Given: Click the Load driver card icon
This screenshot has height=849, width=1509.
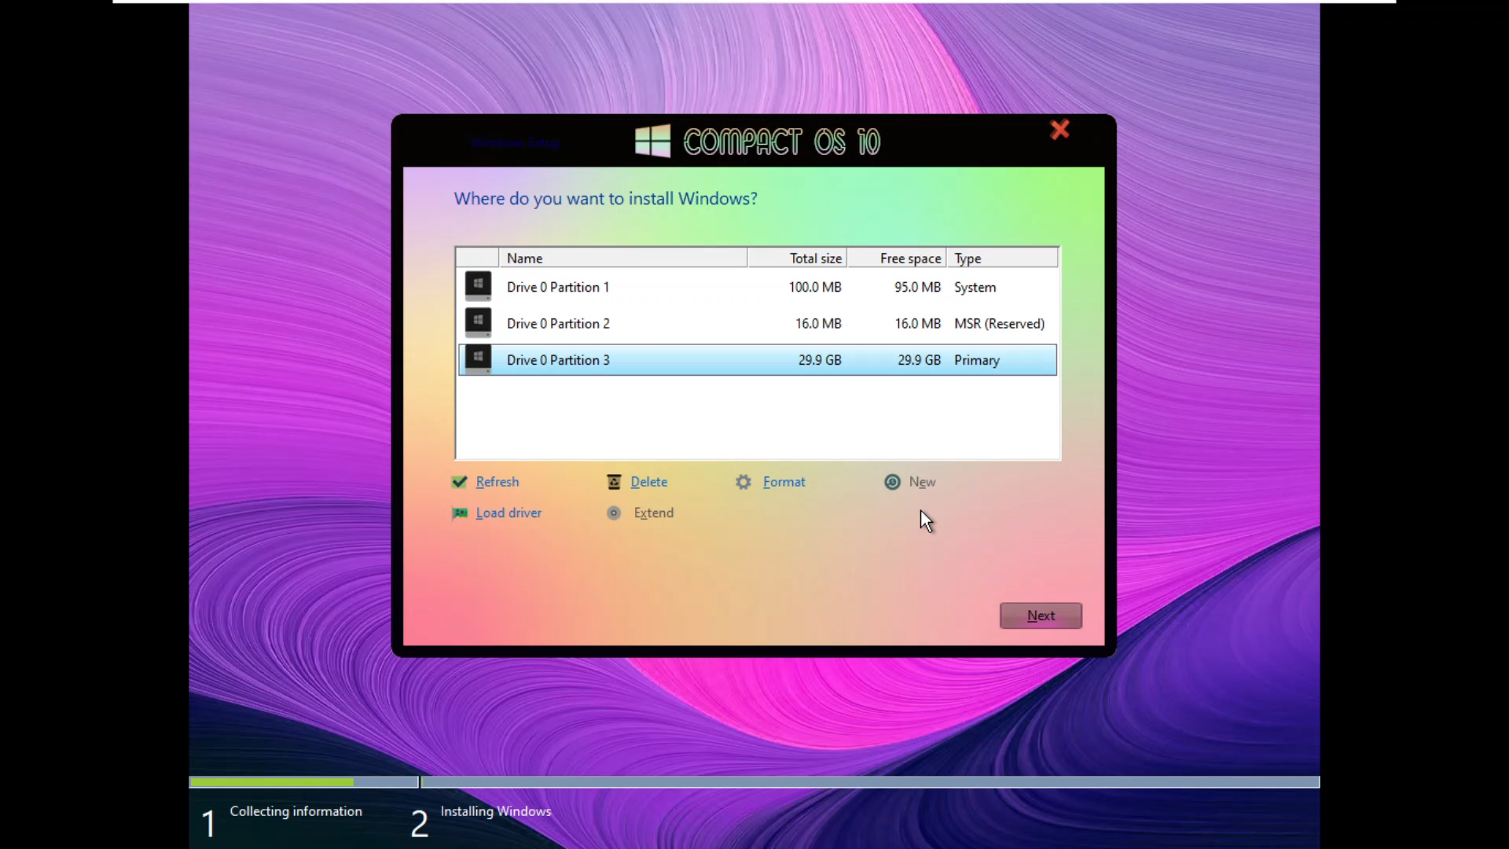Looking at the screenshot, I should coord(460,513).
